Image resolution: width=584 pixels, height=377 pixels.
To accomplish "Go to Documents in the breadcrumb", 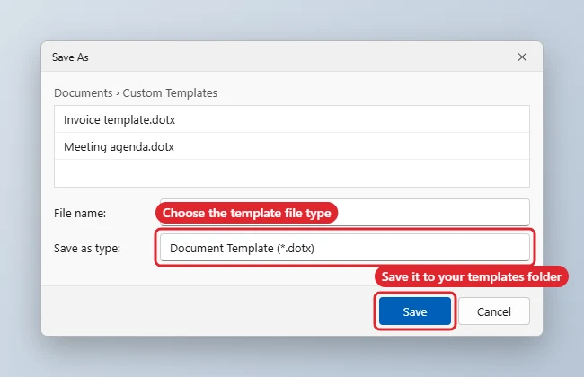I will click(x=83, y=92).
